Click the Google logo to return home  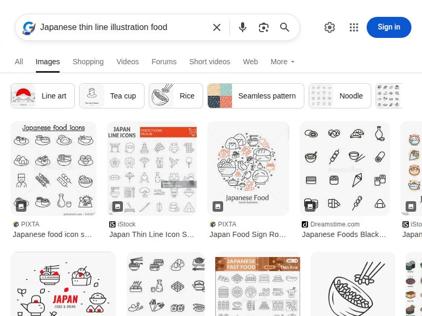28,27
